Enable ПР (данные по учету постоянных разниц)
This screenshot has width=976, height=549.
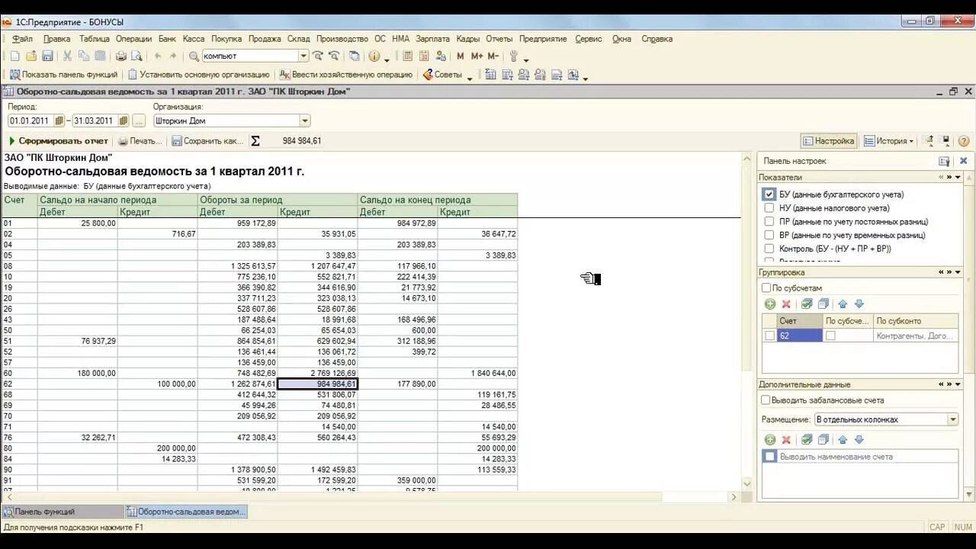point(769,222)
